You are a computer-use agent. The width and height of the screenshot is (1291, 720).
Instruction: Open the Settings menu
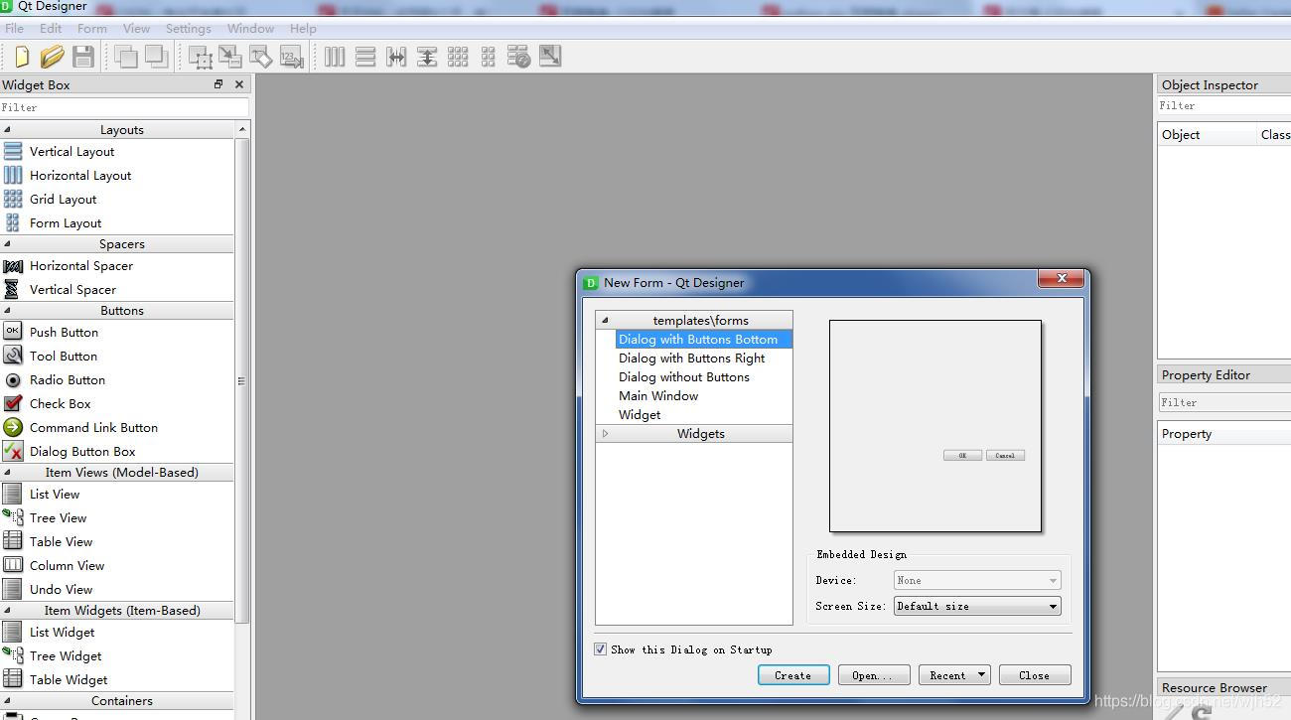[x=188, y=28]
